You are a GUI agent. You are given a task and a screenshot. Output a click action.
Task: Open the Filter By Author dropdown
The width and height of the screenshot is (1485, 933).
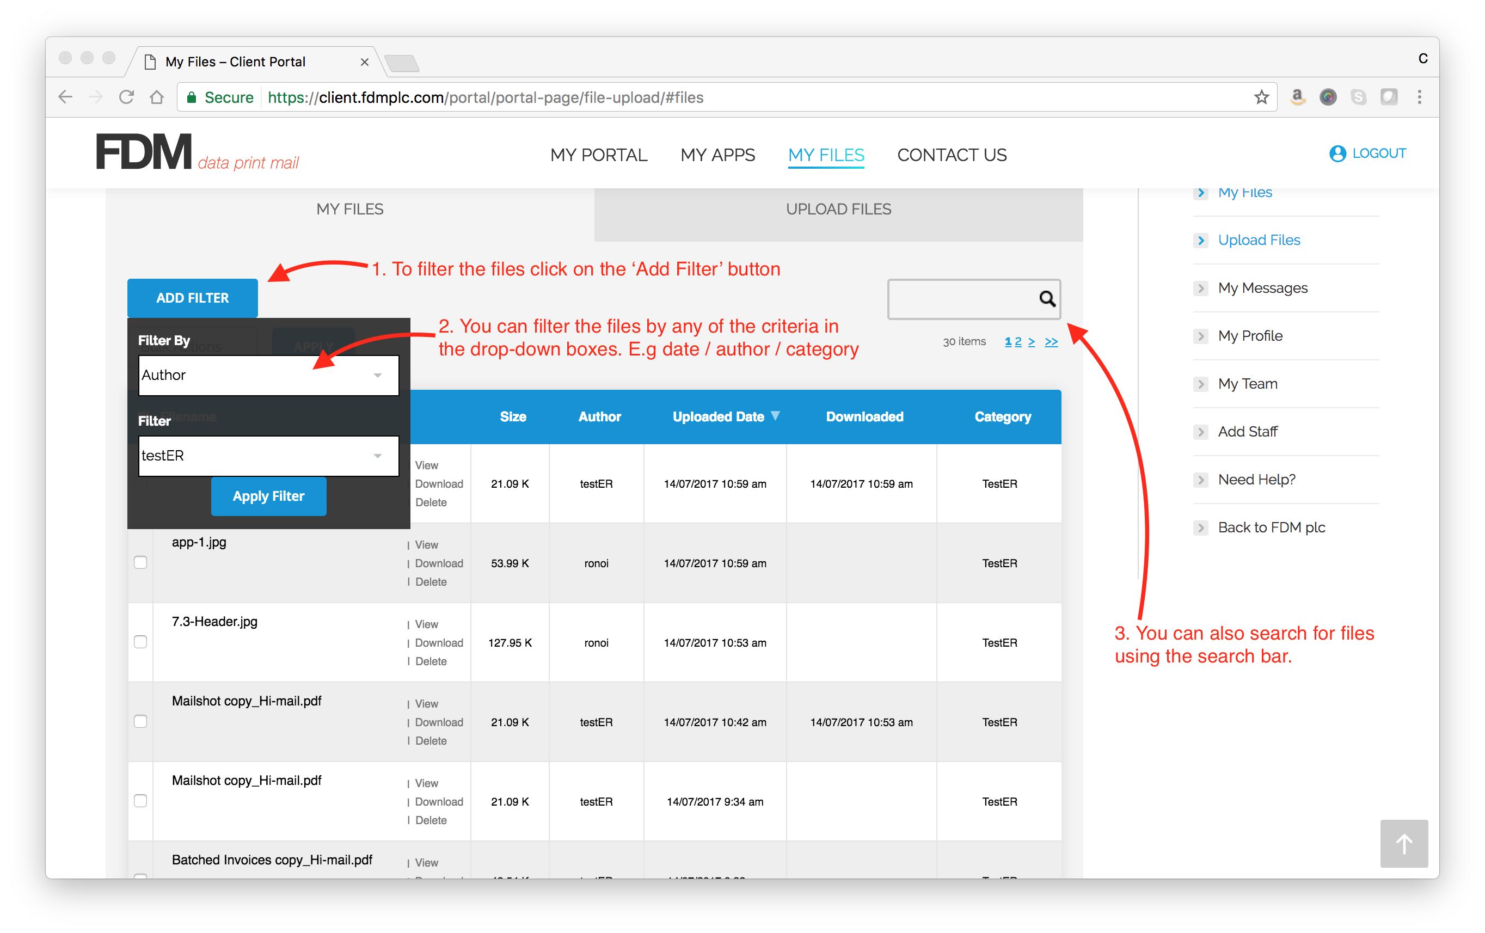(x=268, y=375)
